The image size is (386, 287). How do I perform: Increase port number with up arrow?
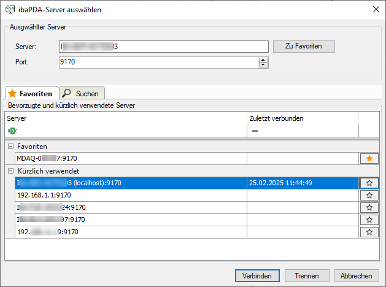coord(263,59)
